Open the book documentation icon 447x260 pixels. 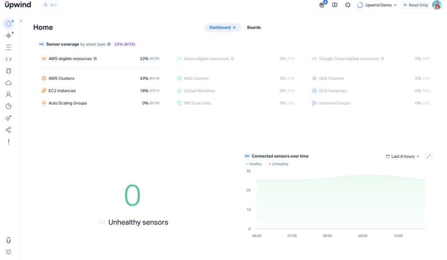(335, 5)
